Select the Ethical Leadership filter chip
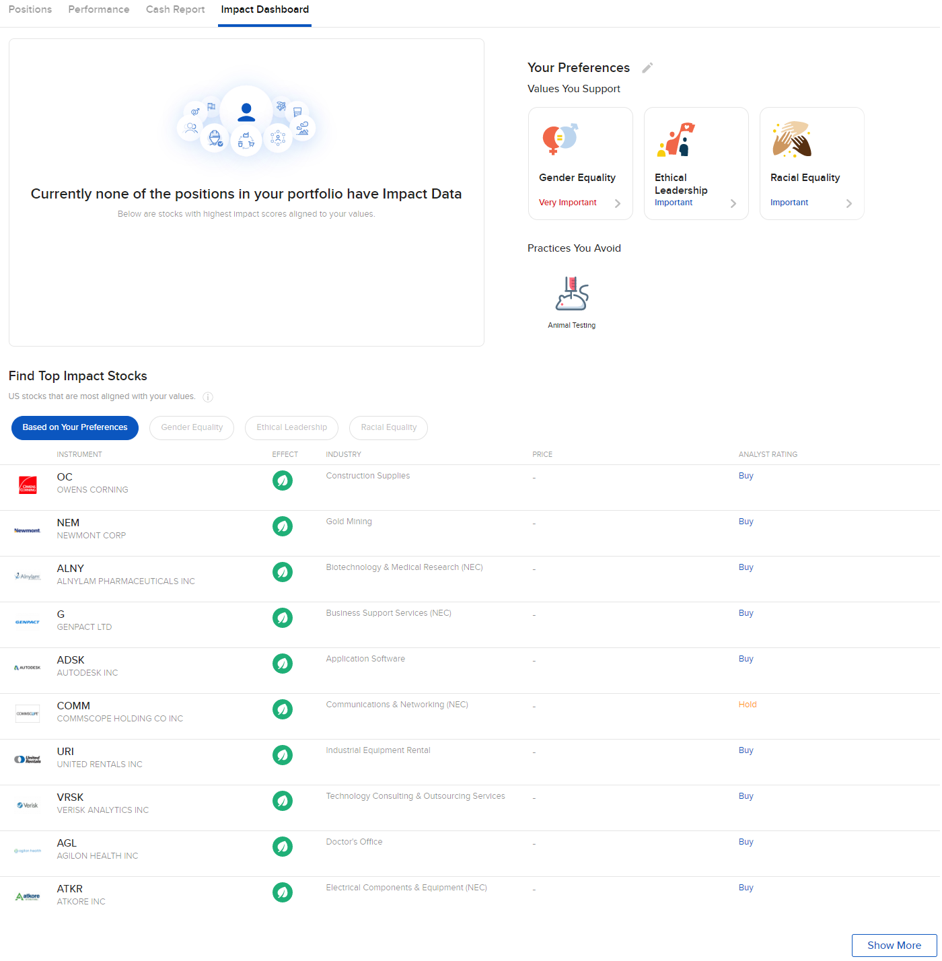The height and width of the screenshot is (961, 942). [x=291, y=428]
